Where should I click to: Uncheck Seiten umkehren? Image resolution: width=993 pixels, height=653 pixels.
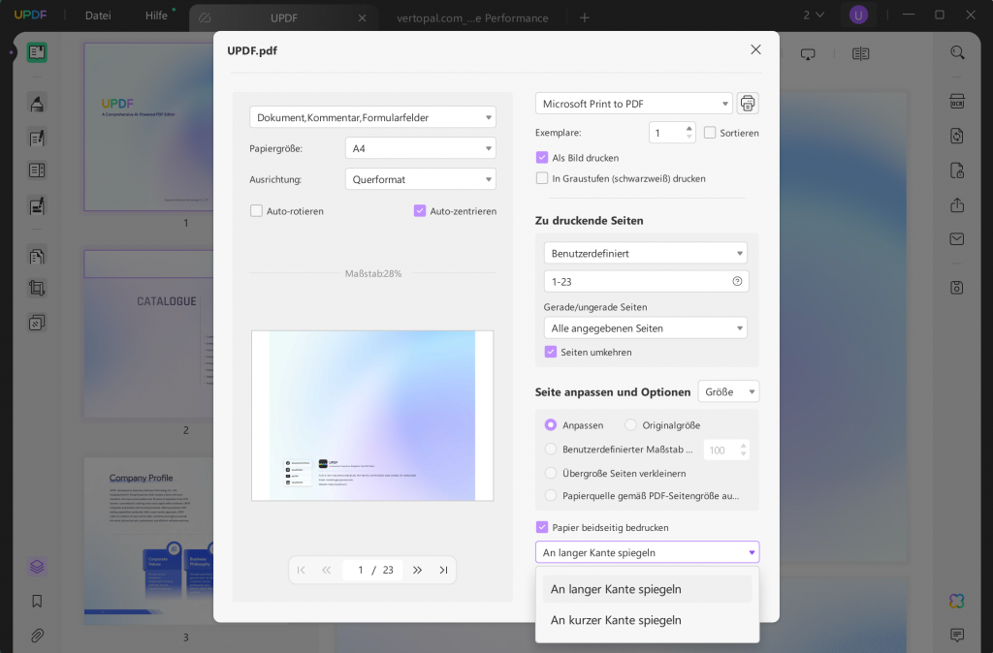click(551, 352)
